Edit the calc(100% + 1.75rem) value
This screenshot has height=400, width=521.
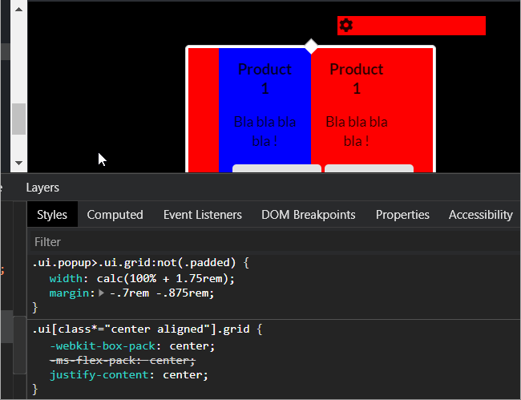click(162, 278)
